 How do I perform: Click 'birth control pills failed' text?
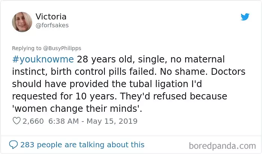click(x=103, y=71)
